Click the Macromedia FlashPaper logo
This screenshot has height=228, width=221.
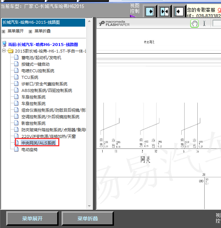[x=114, y=23]
